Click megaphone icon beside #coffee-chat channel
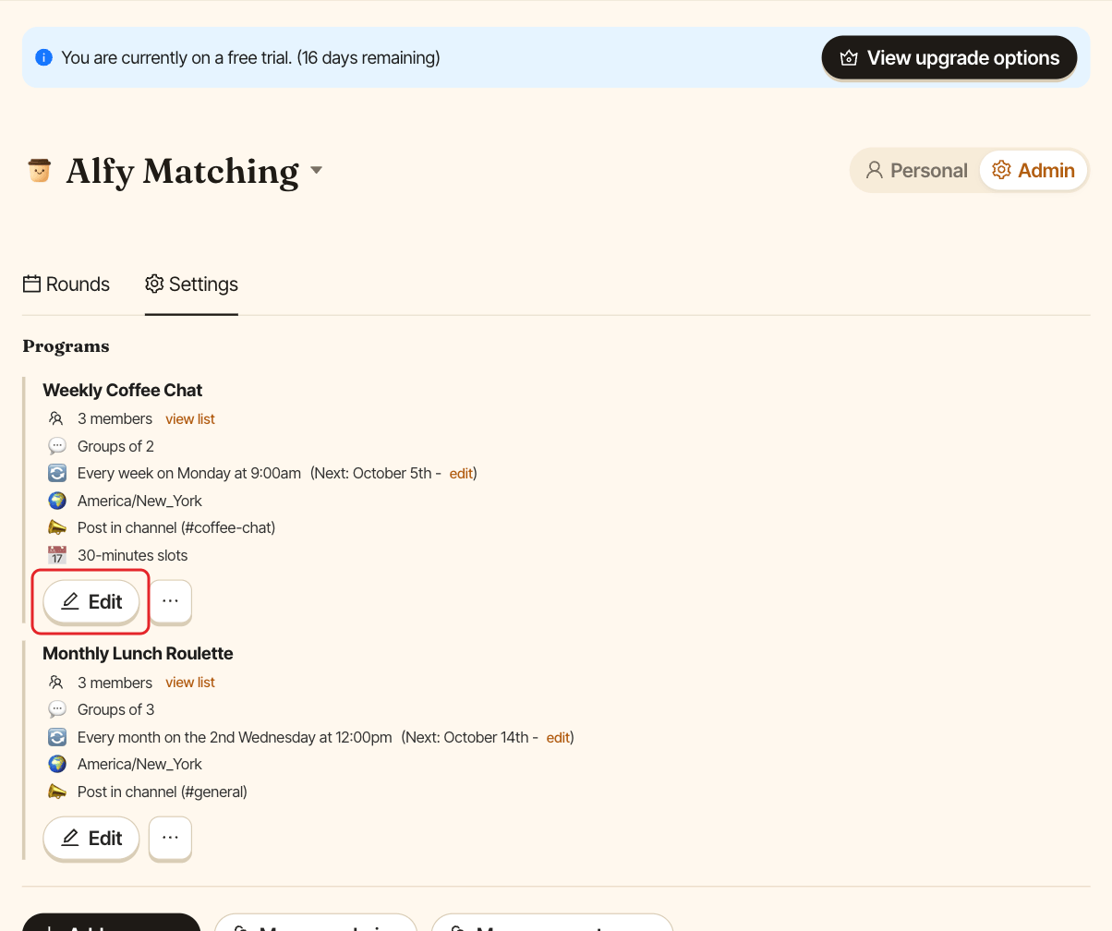Image resolution: width=1112 pixels, height=931 pixels. pyautogui.click(x=57, y=527)
